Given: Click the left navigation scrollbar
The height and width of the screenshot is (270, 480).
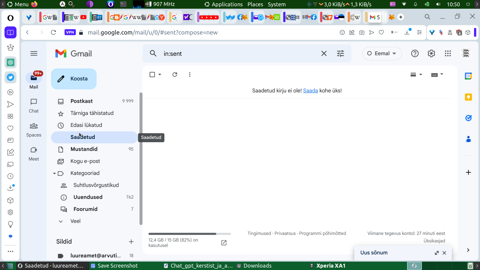Looking at the screenshot, I should (141, 159).
